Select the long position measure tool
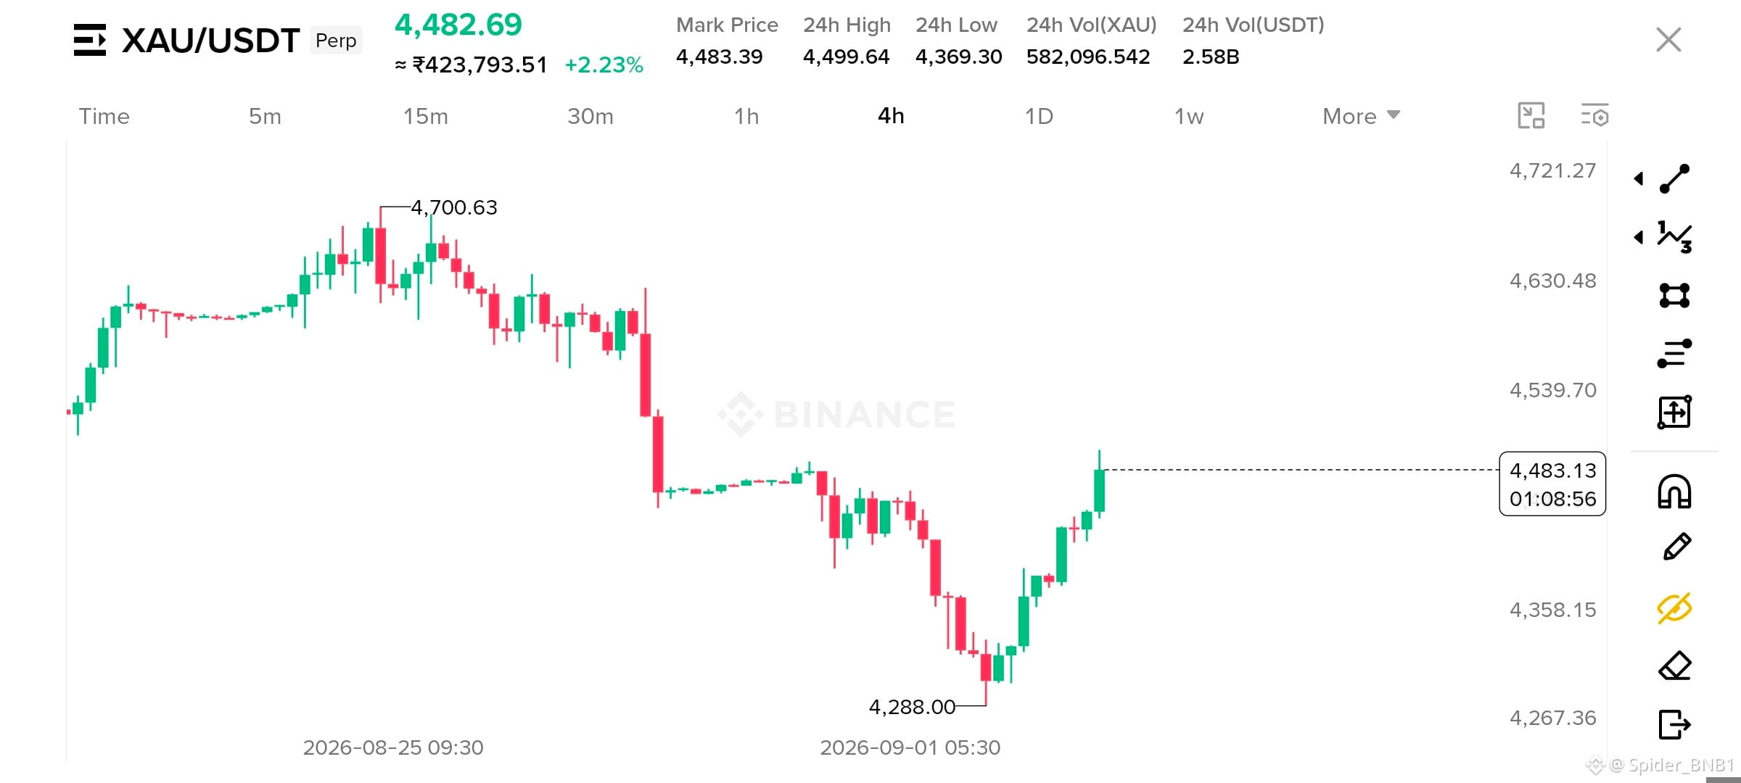 pos(1675,412)
